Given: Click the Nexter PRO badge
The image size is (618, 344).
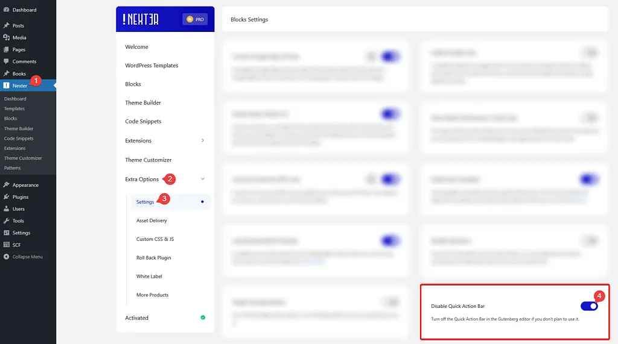Looking at the screenshot, I should [x=194, y=19].
